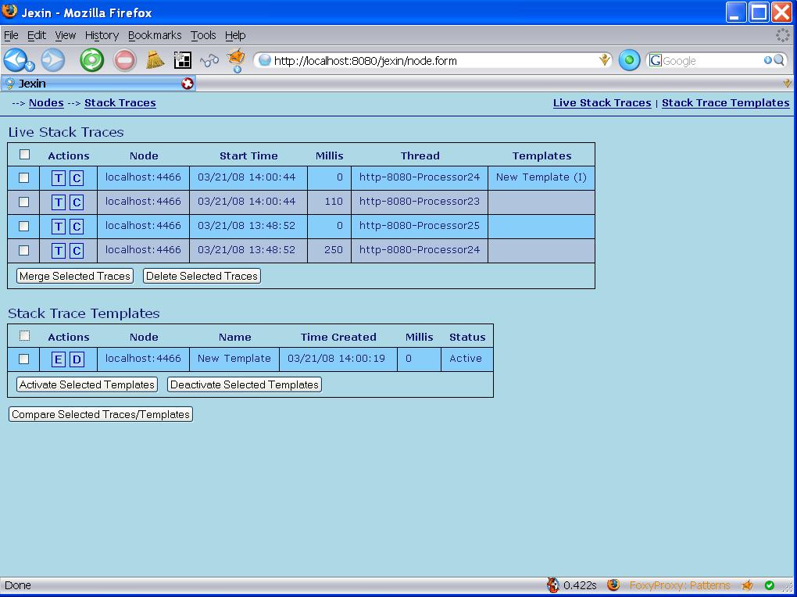Check the Processor25 trace row checkbox
The height and width of the screenshot is (597, 797).
coord(24,227)
